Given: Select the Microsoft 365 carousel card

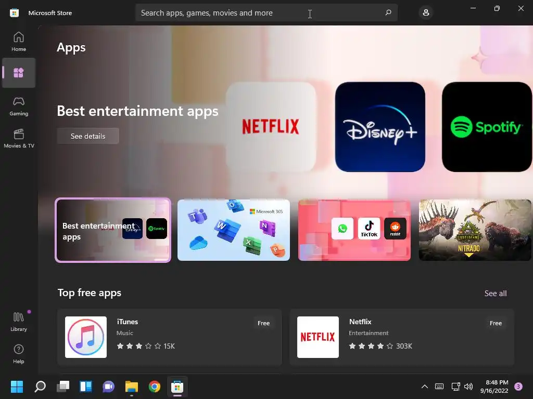Looking at the screenshot, I should [x=234, y=230].
